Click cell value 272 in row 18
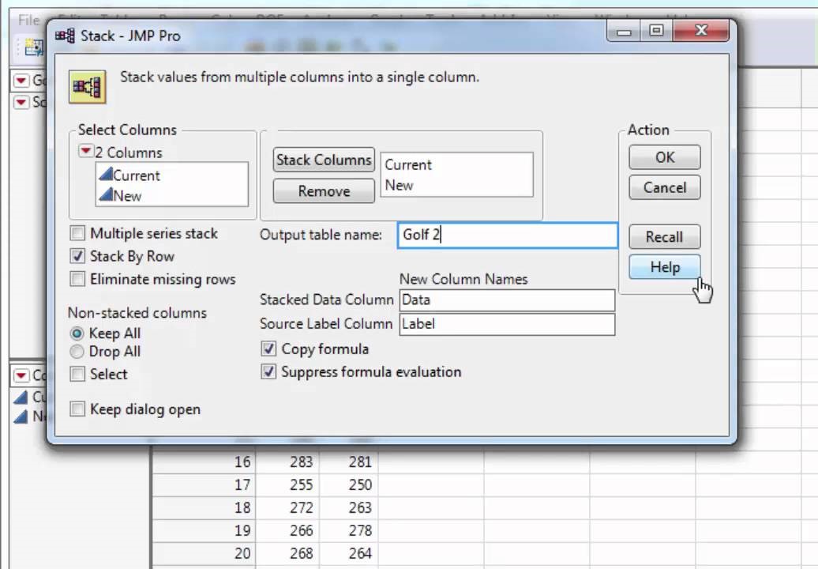The image size is (818, 569). click(x=301, y=508)
